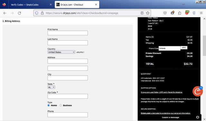Click the Promo Discount -$4.20 value
Viewport: 206px width, 121px height.
[190, 53]
